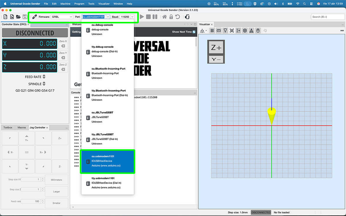Open the Visualizer menu in menu bar

click(104, 4)
